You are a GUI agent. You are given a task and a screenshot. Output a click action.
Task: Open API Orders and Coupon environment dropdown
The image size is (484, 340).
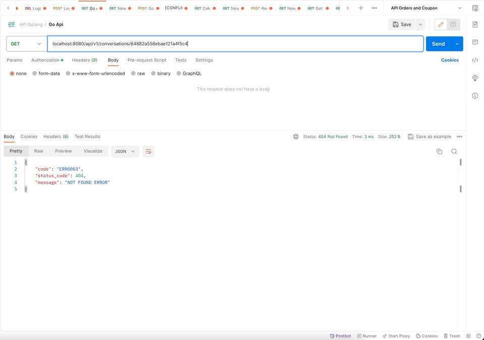click(427, 8)
